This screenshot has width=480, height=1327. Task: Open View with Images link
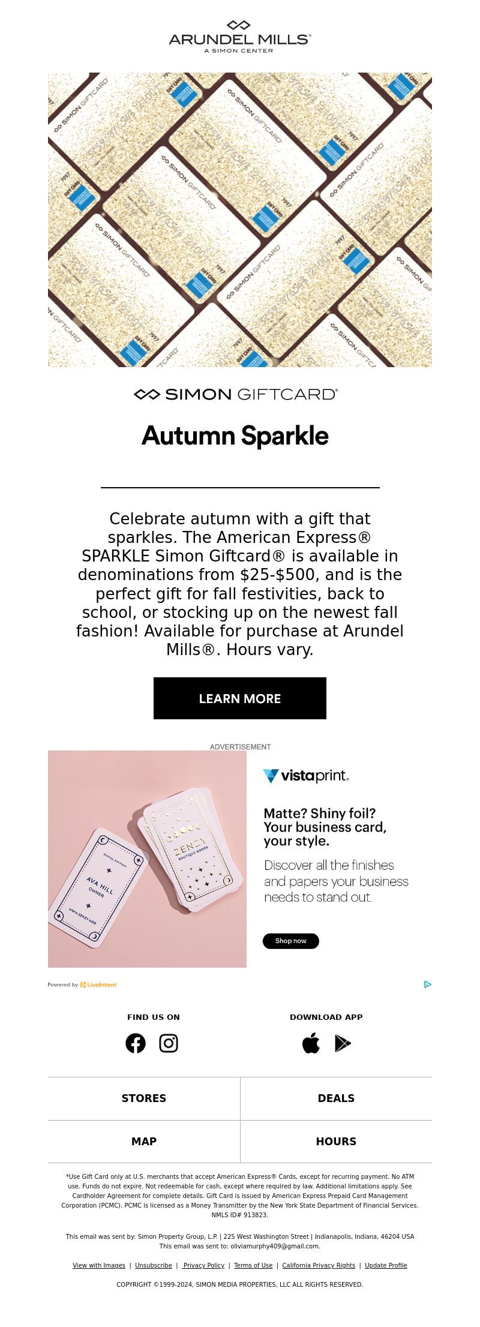pyautogui.click(x=99, y=1265)
